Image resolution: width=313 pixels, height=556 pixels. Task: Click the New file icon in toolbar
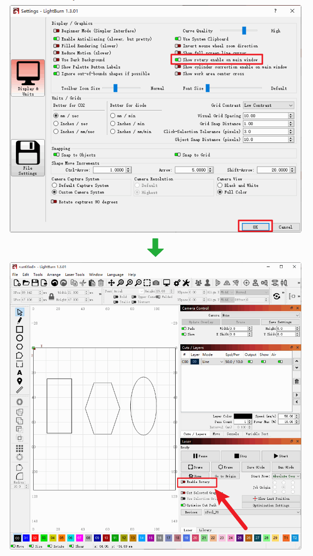click(x=17, y=282)
